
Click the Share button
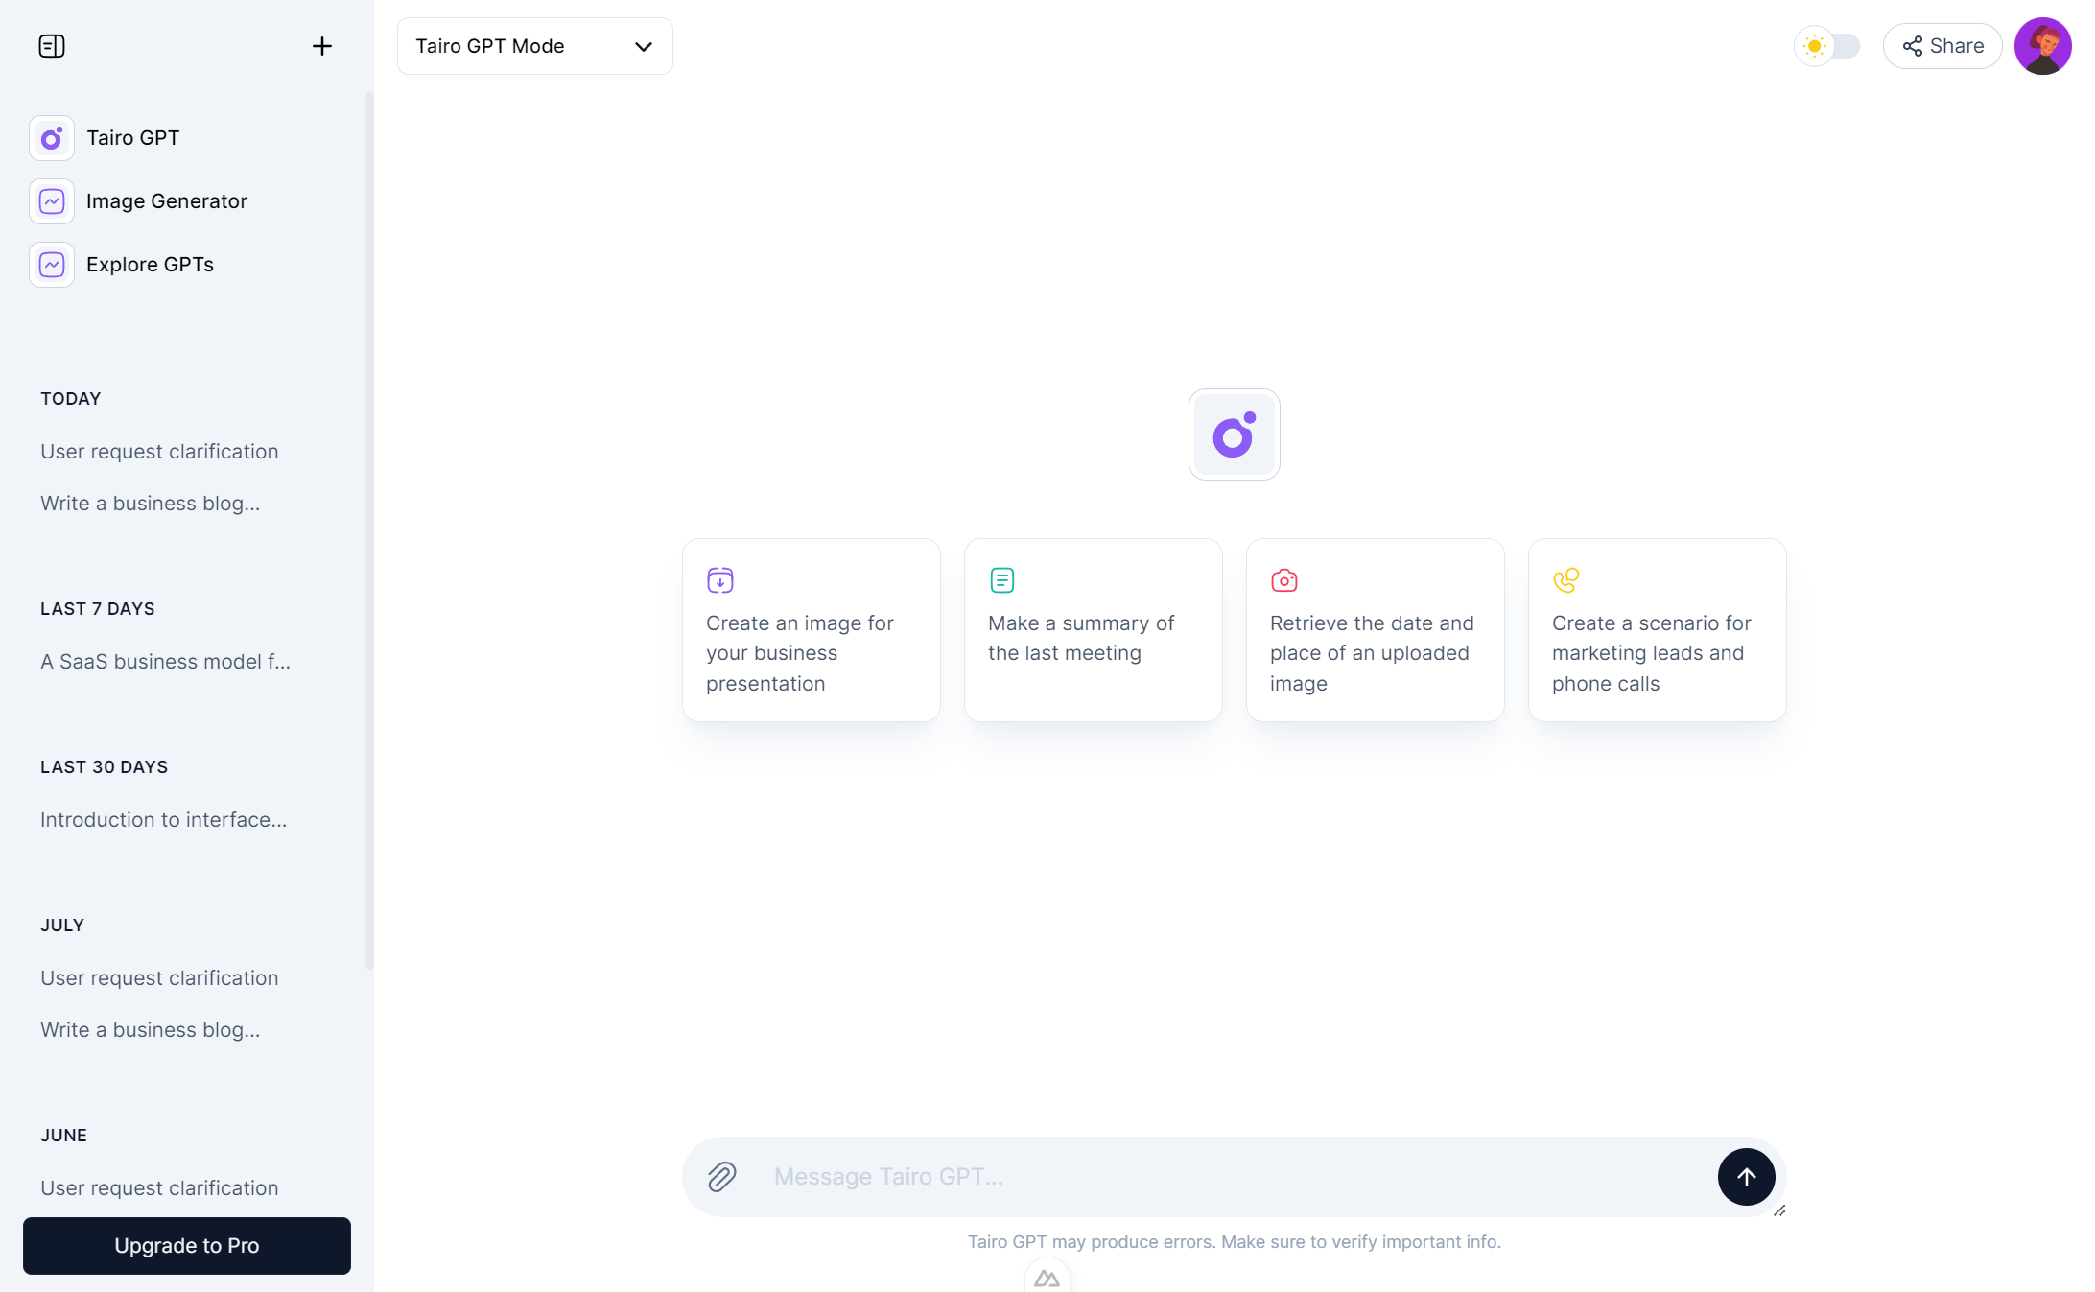point(1942,45)
